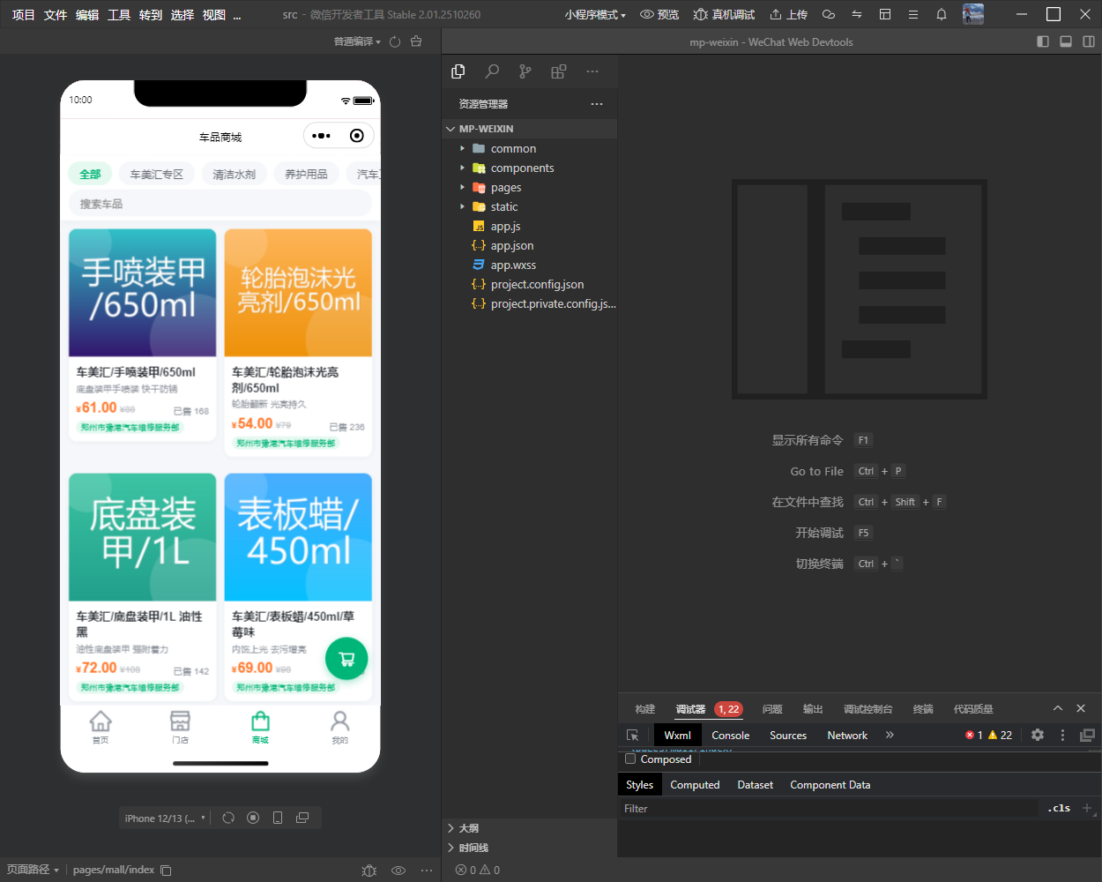Open the 文件 menu
The width and height of the screenshot is (1102, 882).
[56, 15]
